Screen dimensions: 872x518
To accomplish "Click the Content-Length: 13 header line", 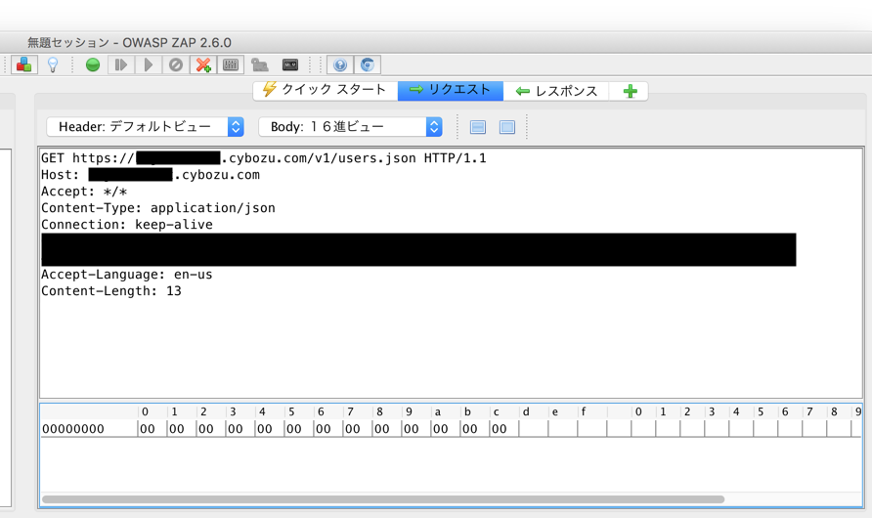I will (x=111, y=291).
